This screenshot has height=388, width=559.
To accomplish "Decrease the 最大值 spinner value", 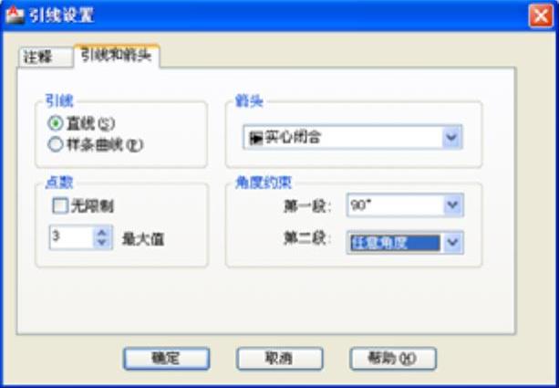I will 102,243.
